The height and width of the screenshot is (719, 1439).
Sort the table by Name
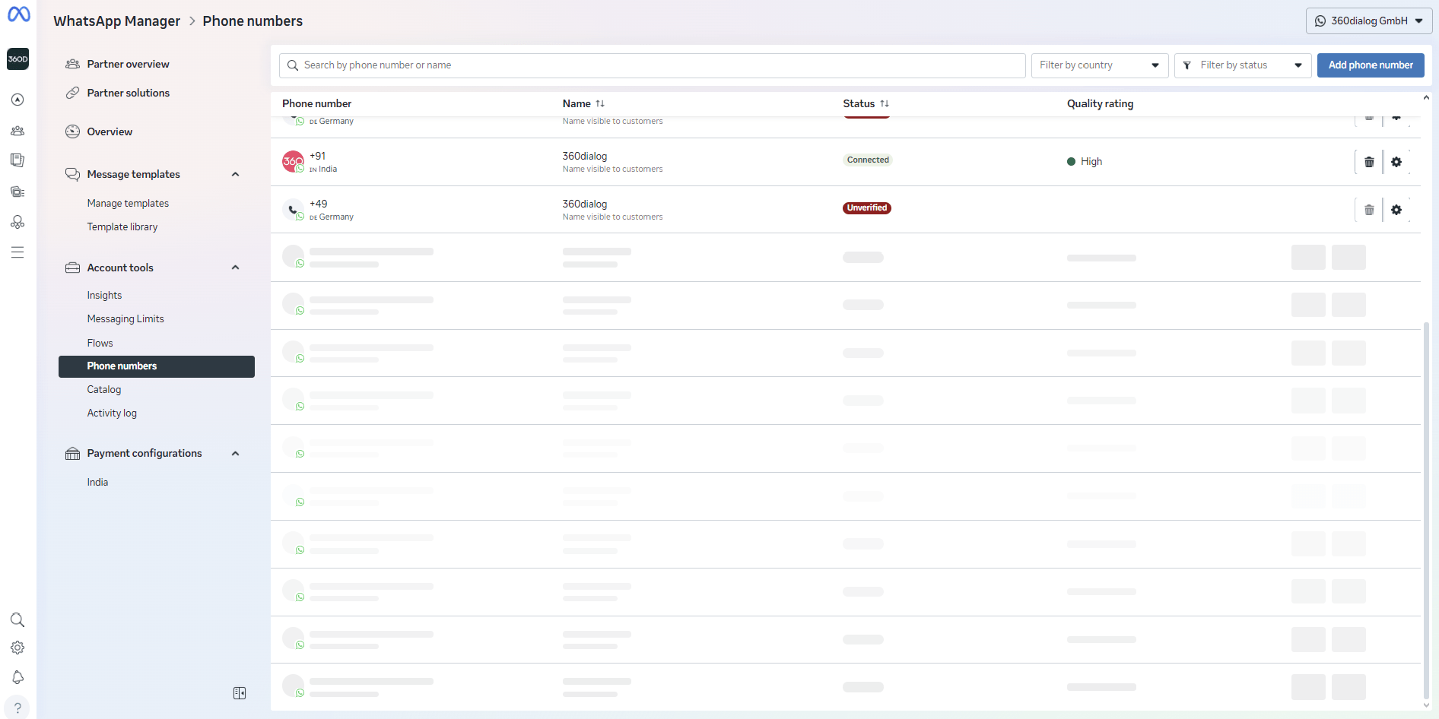click(600, 103)
